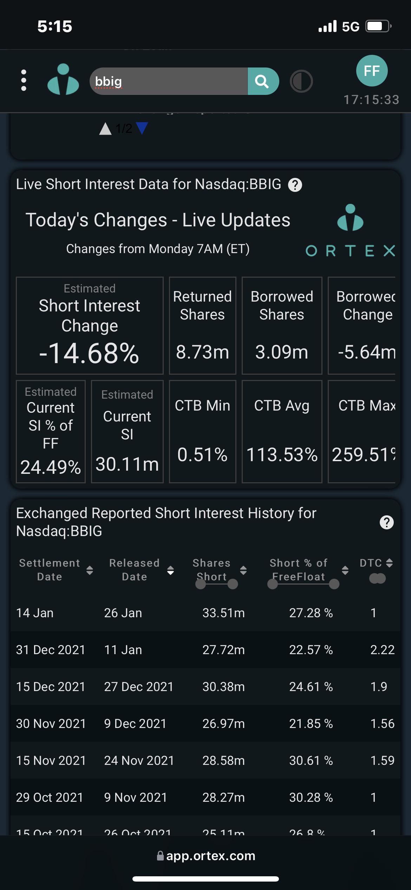Adjust right handle of Shares Short slider
This screenshot has width=411, height=890.
233,584
